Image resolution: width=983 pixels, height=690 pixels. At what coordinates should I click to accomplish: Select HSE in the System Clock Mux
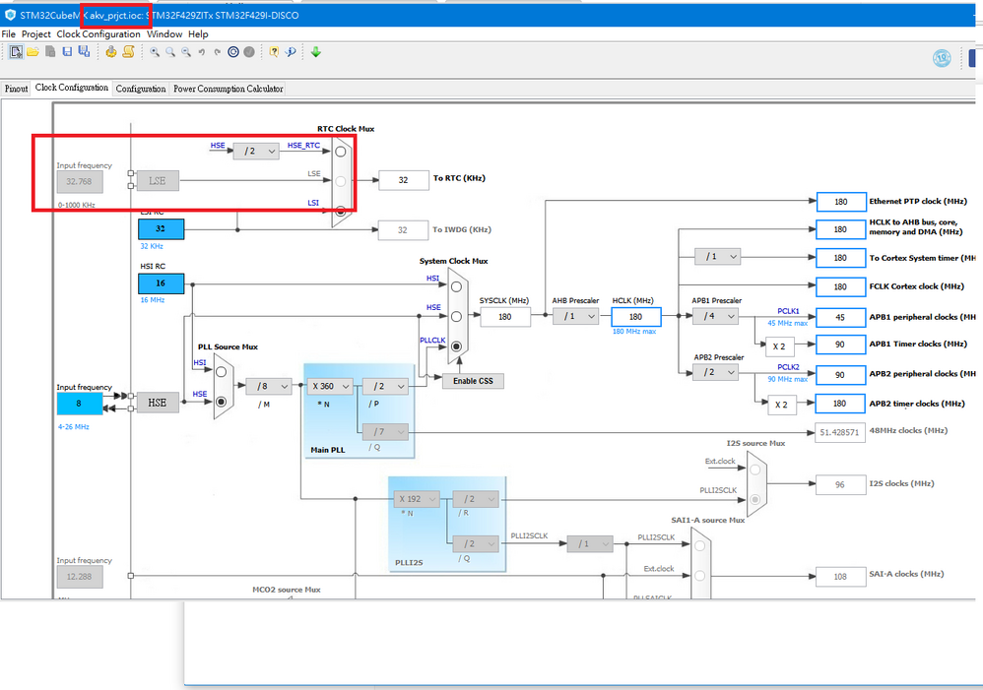456,317
